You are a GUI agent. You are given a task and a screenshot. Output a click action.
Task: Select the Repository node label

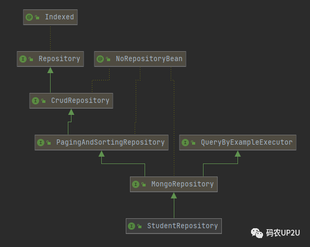point(59,59)
